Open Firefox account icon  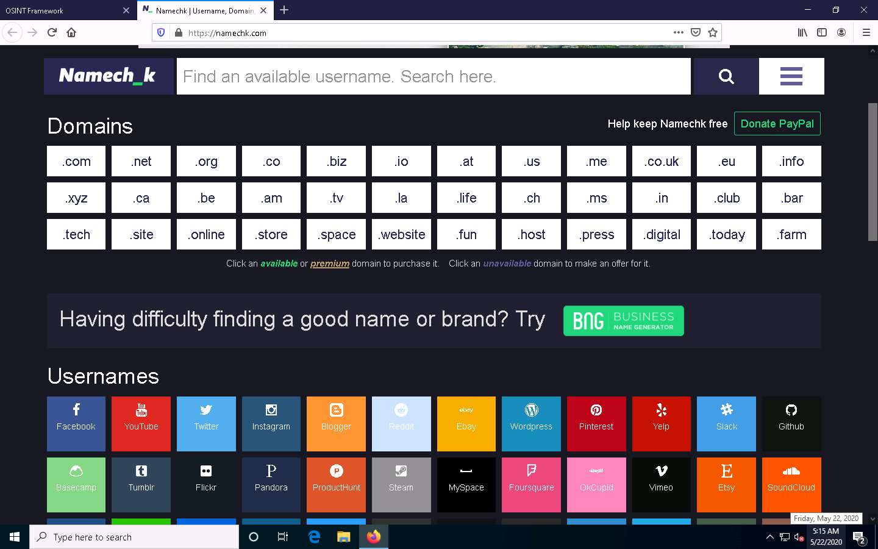pyautogui.click(x=841, y=32)
